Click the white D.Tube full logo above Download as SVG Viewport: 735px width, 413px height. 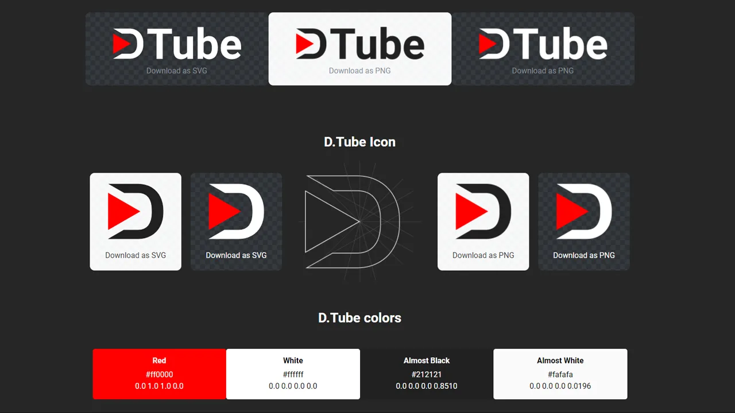tap(177, 44)
